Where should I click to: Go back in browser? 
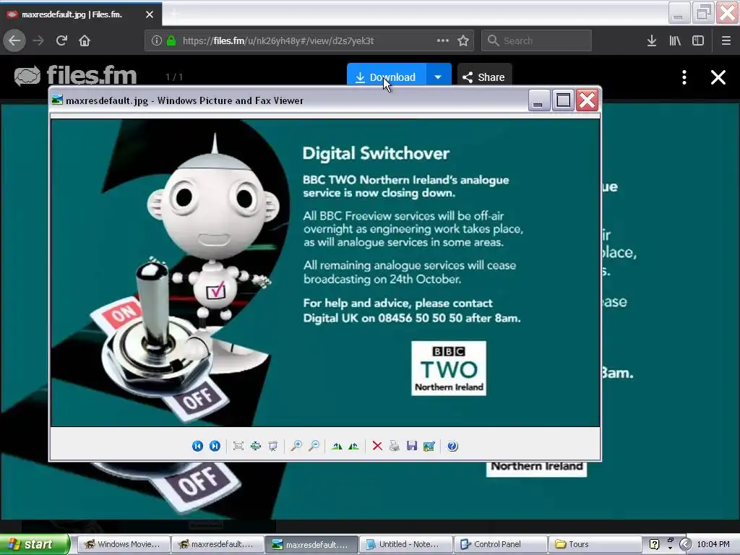point(14,40)
